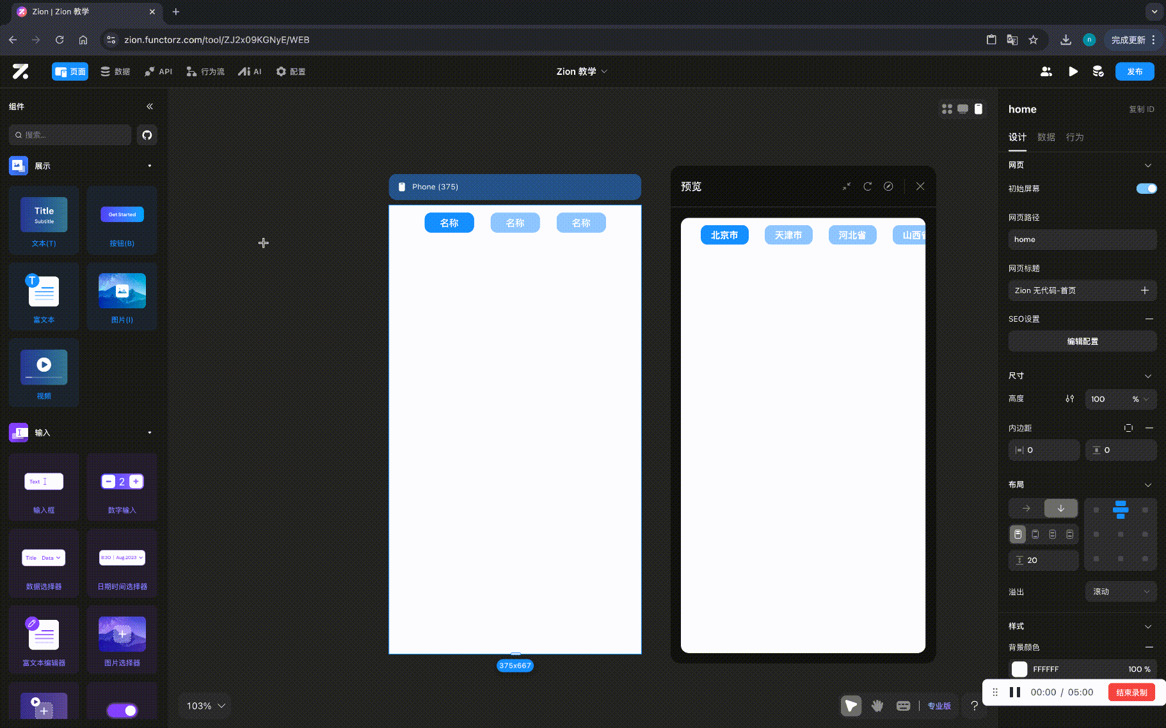1166x728 pixels.
Task: Switch to the 数据 tab in properties panel
Action: tap(1046, 138)
